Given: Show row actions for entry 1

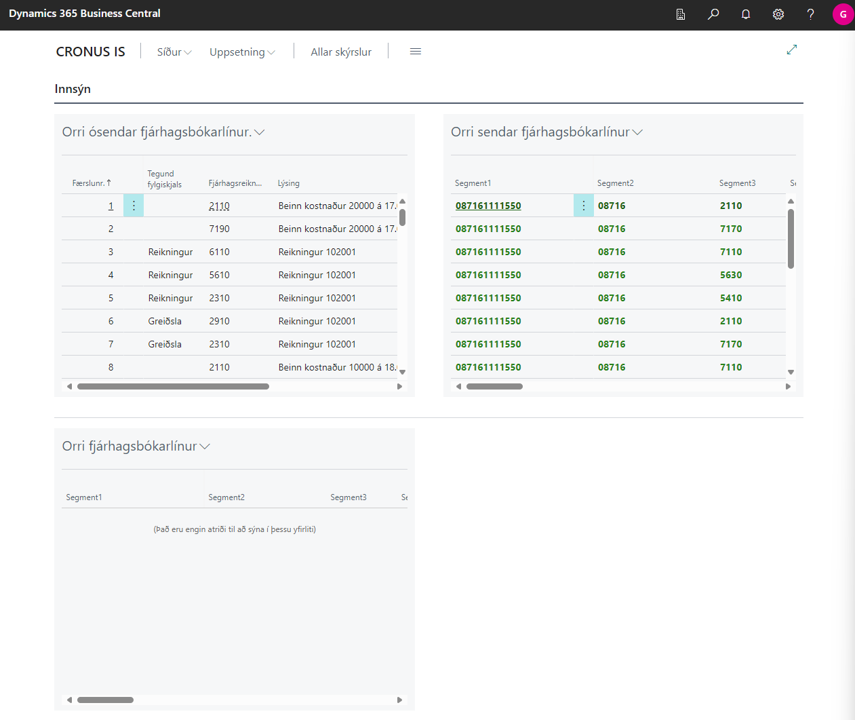Looking at the screenshot, I should [134, 206].
